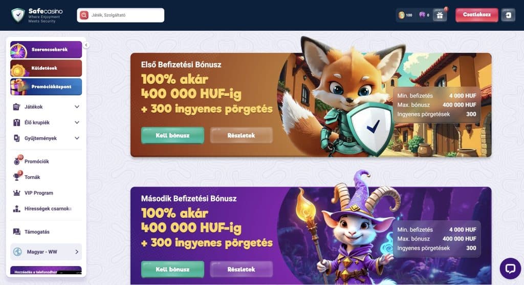
Task: View Részletek of second deposit bonus
Action: 242,269
